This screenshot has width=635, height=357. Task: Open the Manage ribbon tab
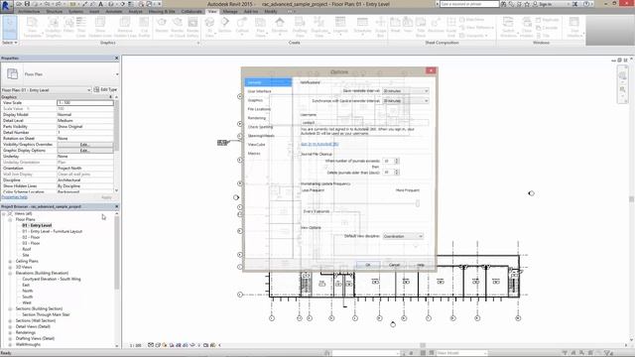pyautogui.click(x=230, y=11)
